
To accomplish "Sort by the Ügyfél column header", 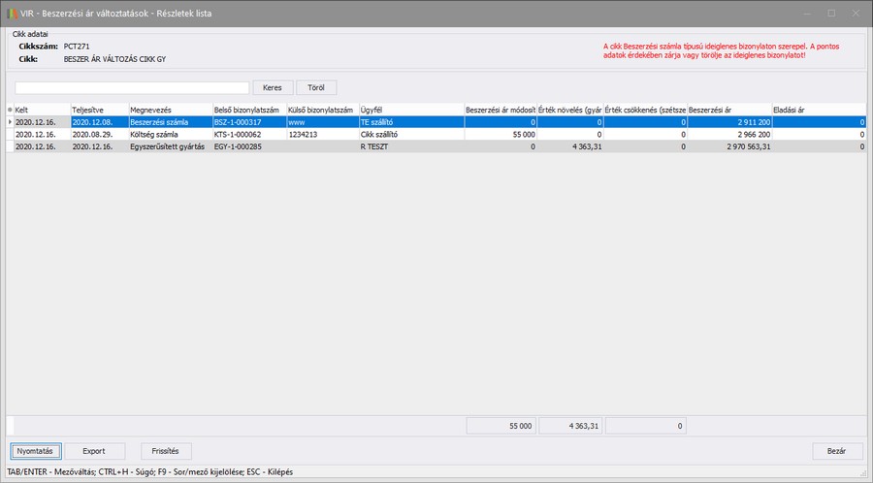I will [409, 110].
